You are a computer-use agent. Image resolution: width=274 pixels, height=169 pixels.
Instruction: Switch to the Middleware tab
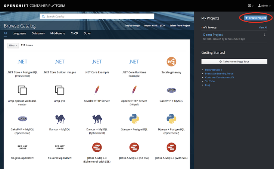tap(57, 33)
